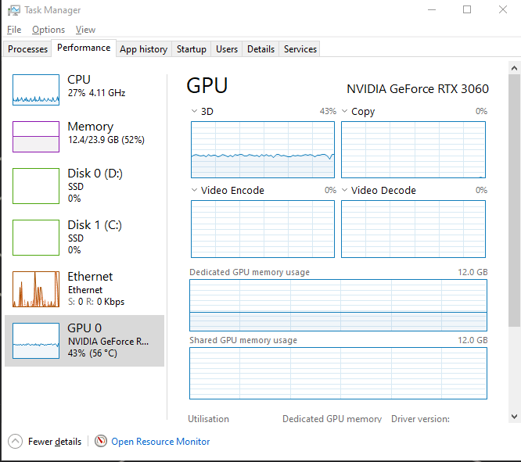Open the 3D engine dropdown chevron
The height and width of the screenshot is (462, 521).
(194, 111)
